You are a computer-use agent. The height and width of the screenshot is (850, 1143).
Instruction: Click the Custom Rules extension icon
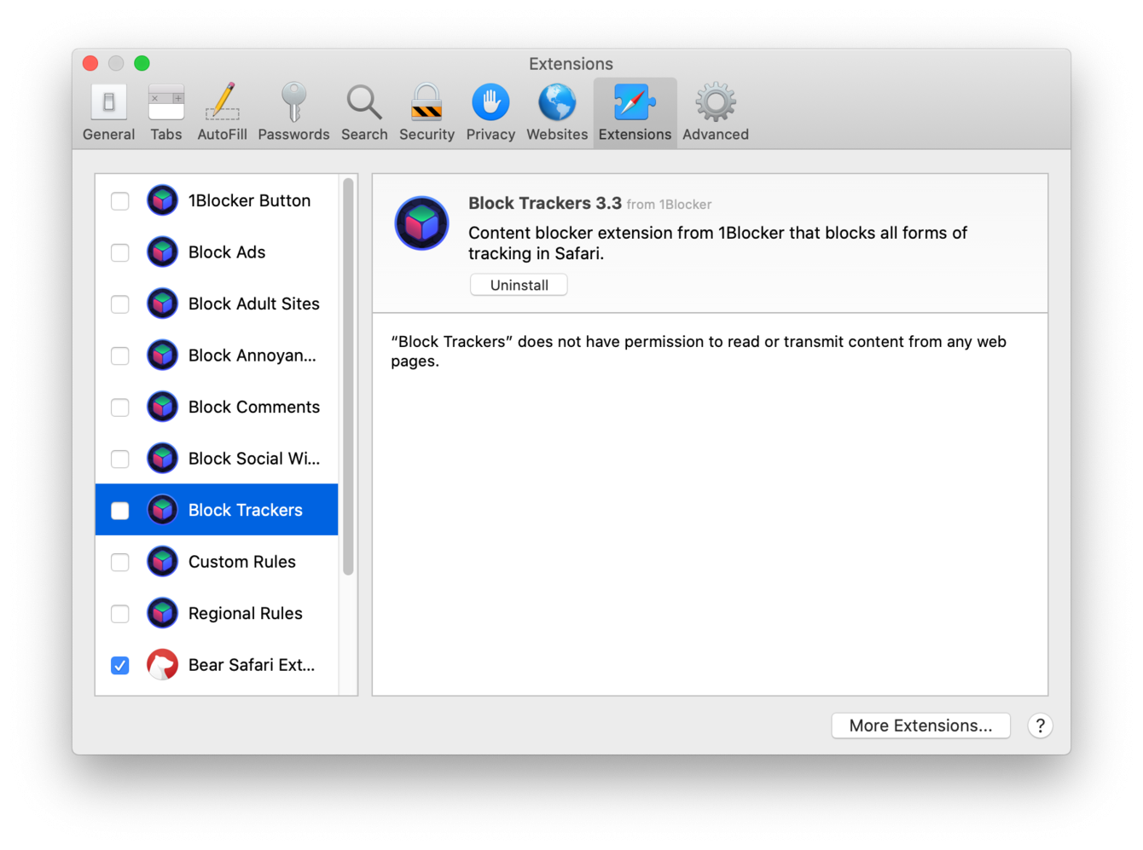162,562
